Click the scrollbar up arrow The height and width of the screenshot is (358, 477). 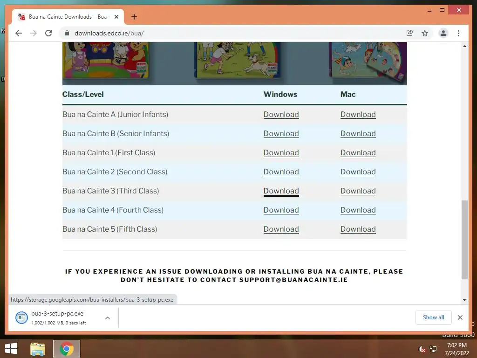464,46
